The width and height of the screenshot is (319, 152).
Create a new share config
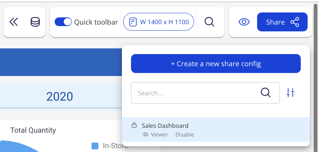click(216, 64)
